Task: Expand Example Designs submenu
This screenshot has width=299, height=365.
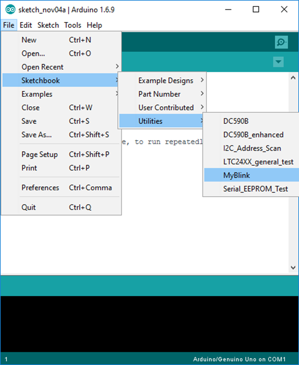Action: coord(162,80)
